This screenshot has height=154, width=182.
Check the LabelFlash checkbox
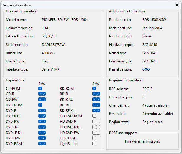(x=94, y=138)
